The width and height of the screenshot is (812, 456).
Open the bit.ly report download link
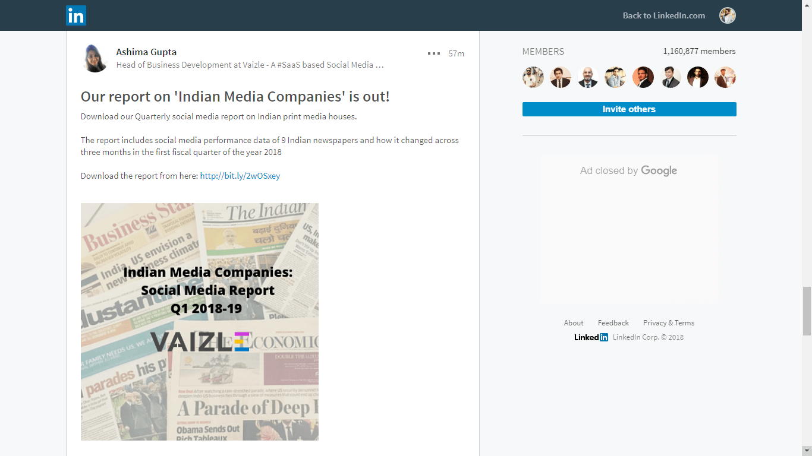(240, 176)
